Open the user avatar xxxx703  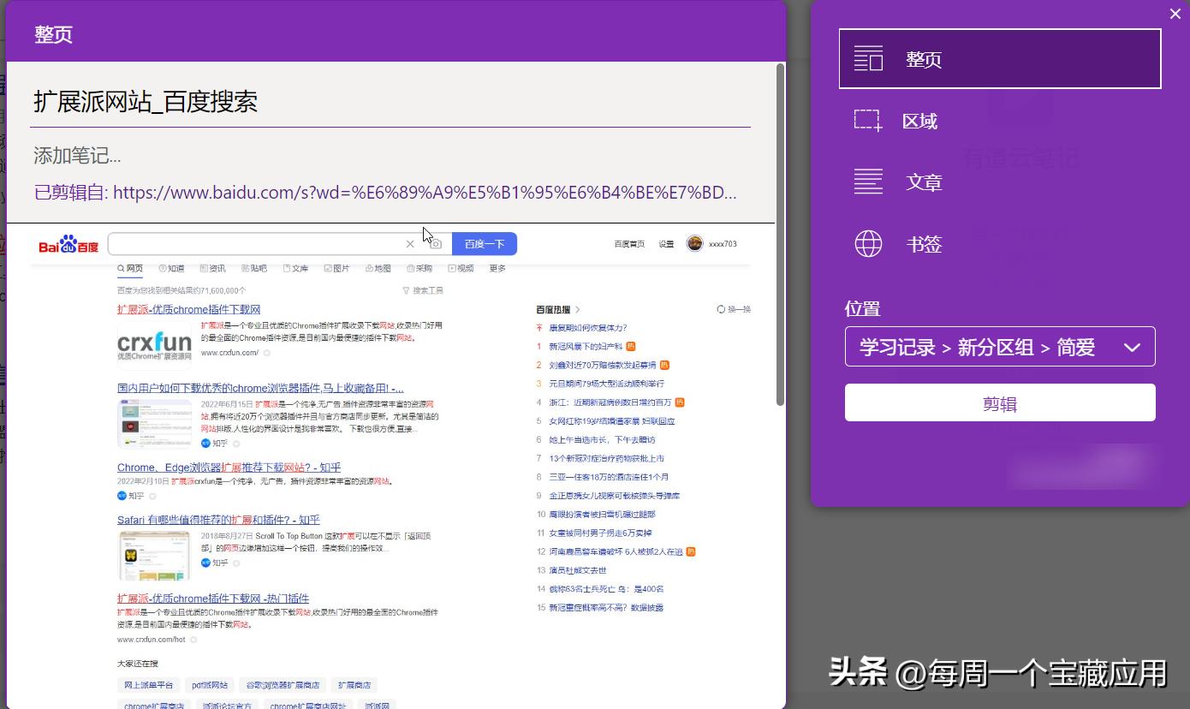[694, 244]
